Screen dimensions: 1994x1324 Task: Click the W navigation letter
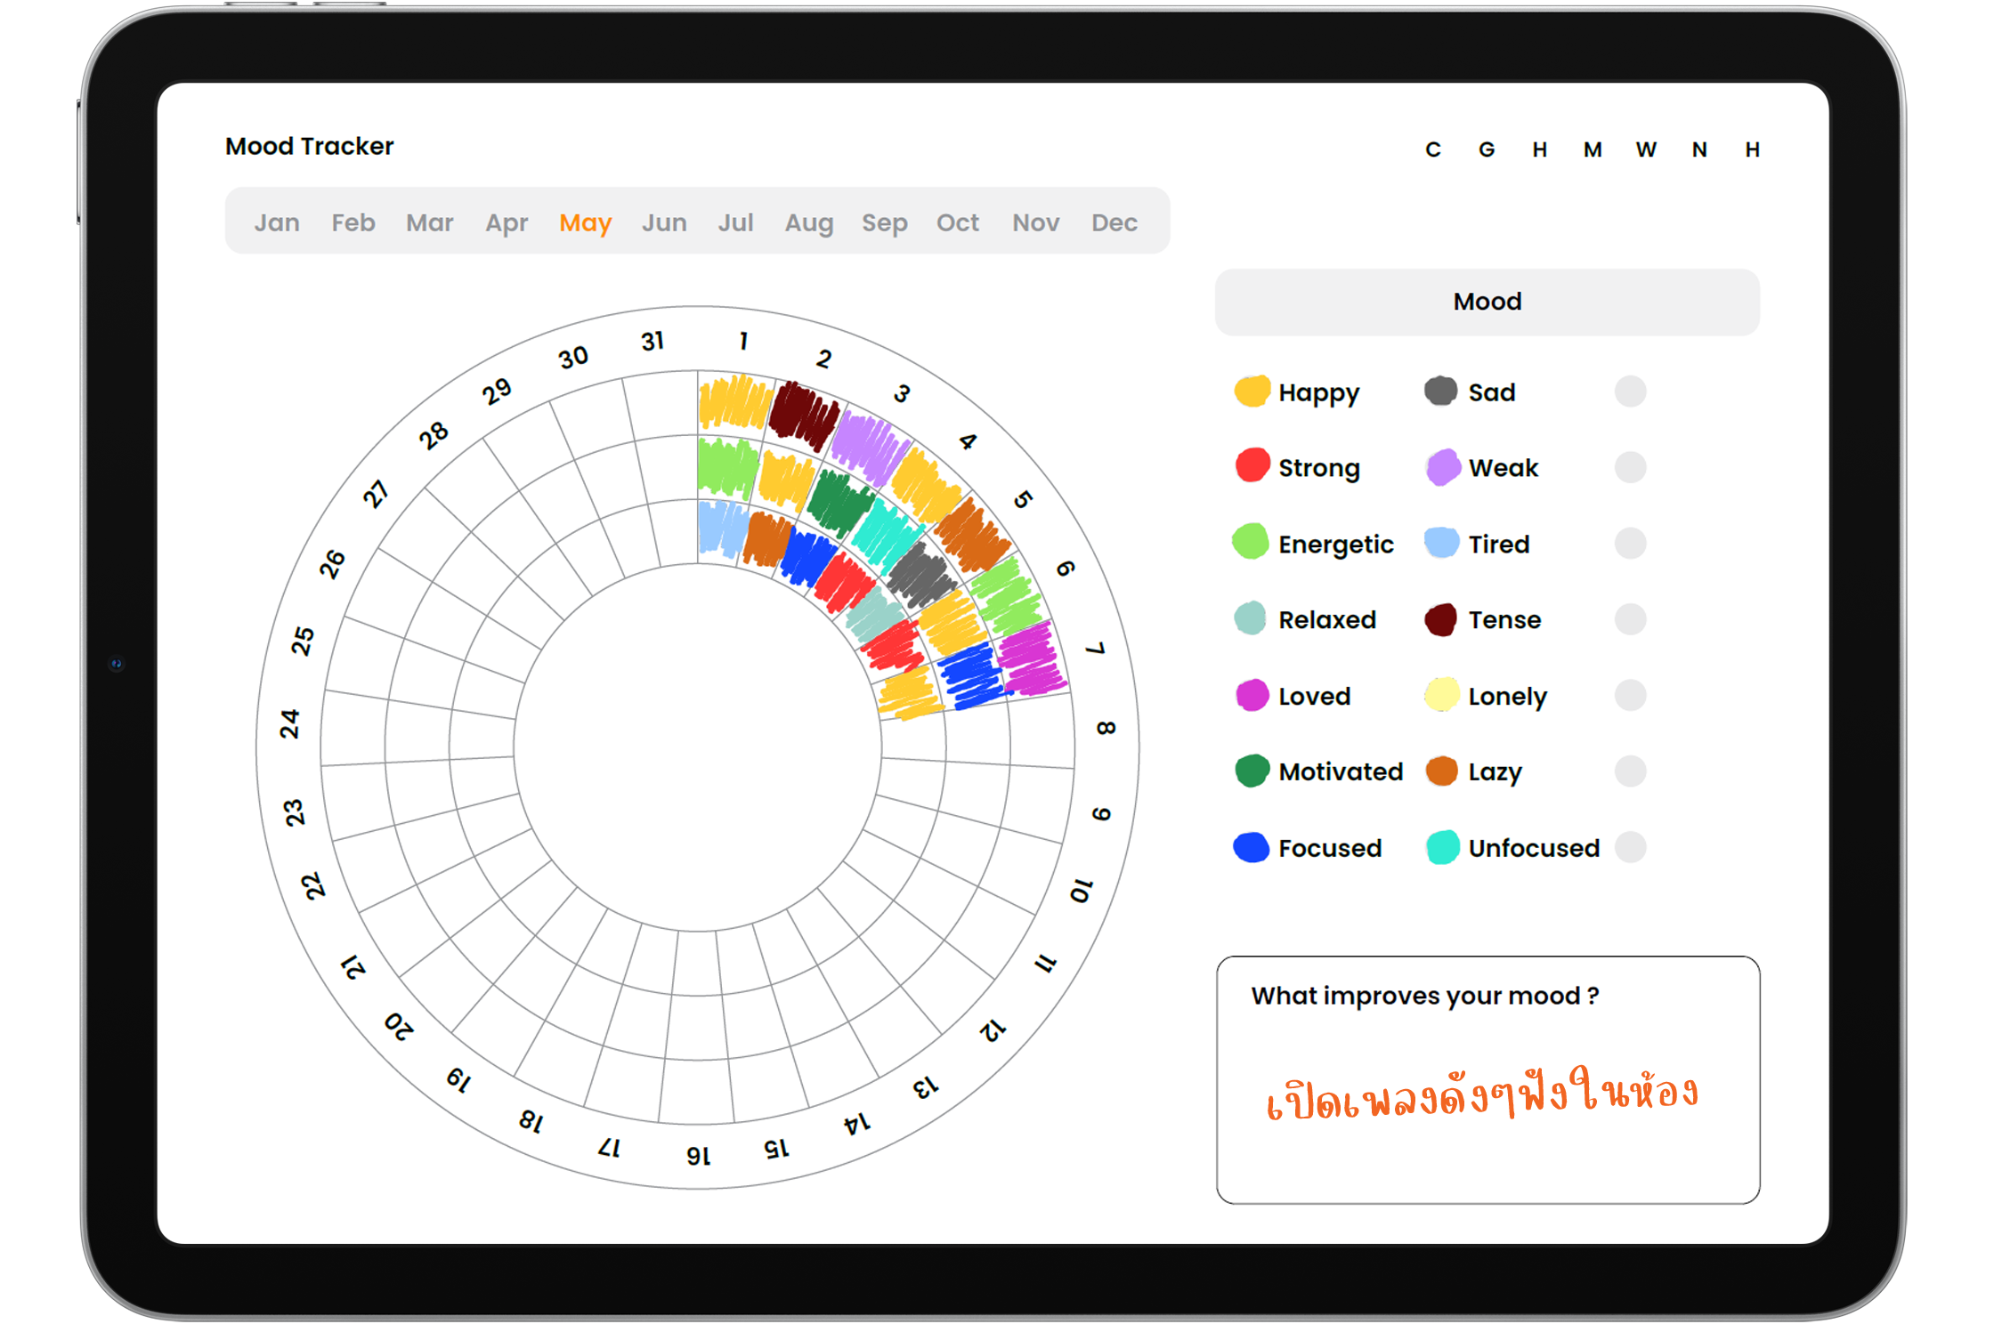click(1646, 149)
